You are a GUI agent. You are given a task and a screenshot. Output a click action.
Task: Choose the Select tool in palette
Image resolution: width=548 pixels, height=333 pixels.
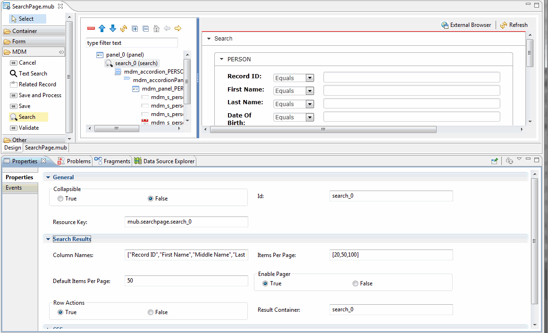(27, 19)
